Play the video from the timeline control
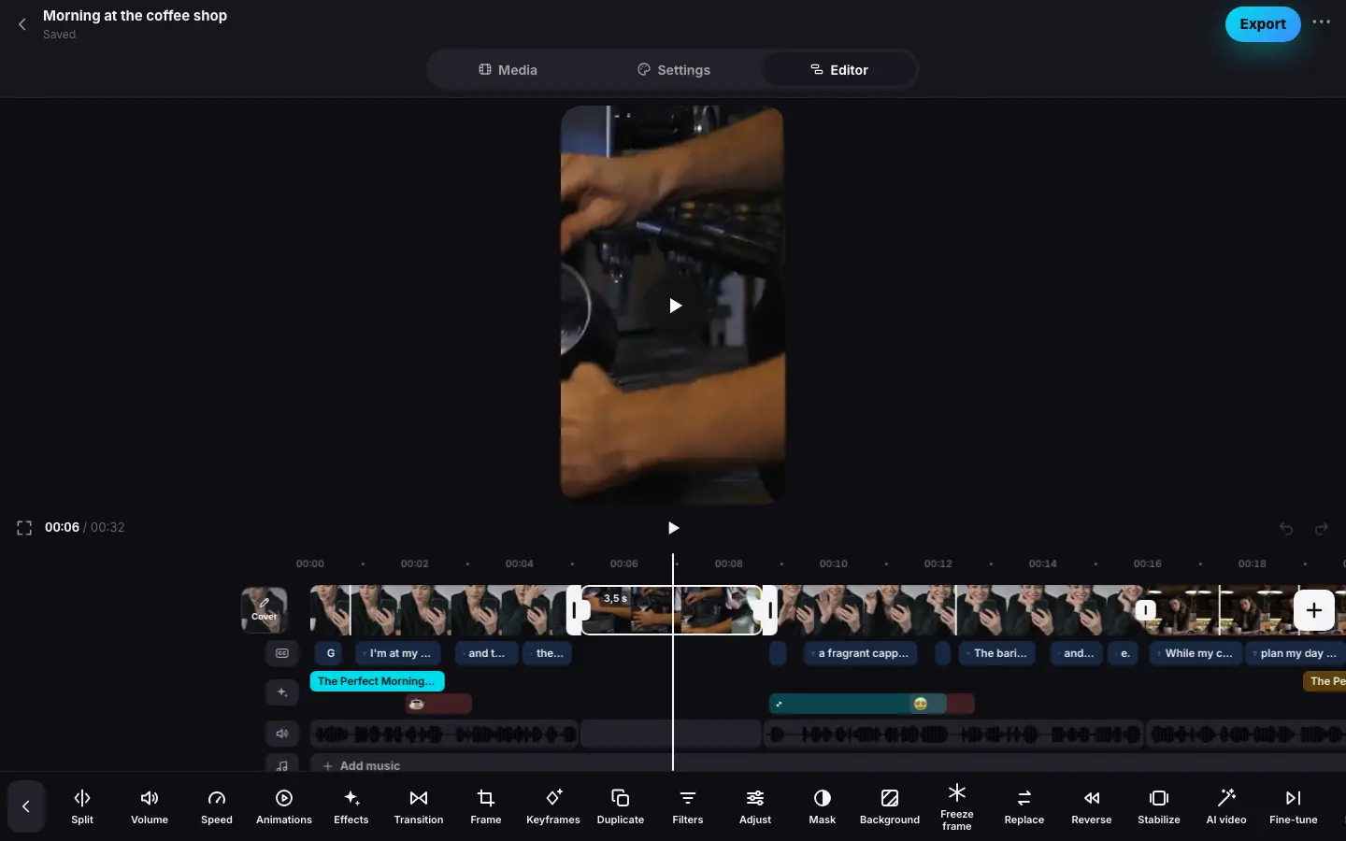 click(x=673, y=528)
